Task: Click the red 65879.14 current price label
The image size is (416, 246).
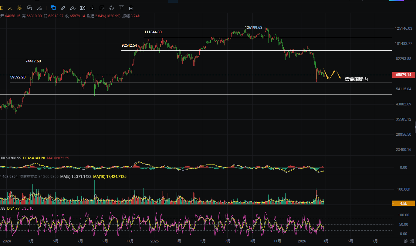Action: coord(404,75)
